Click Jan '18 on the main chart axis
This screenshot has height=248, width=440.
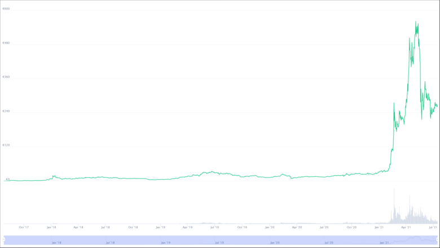pos(51,227)
